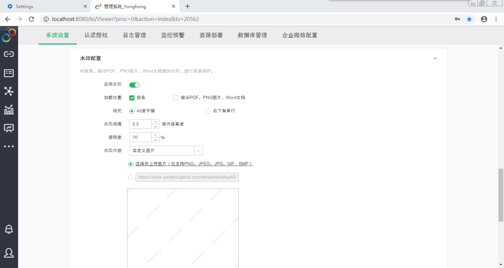Screen dimensions: 504x268
Task: Click the 选择并上传图片 upload link
Action: [194, 164]
